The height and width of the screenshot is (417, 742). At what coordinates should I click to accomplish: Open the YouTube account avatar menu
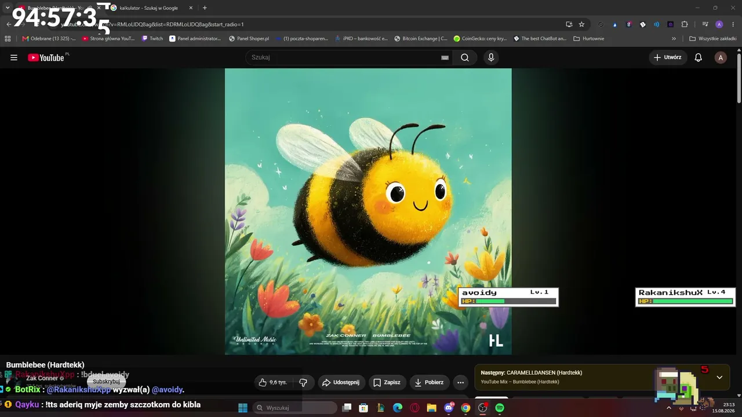click(x=721, y=57)
